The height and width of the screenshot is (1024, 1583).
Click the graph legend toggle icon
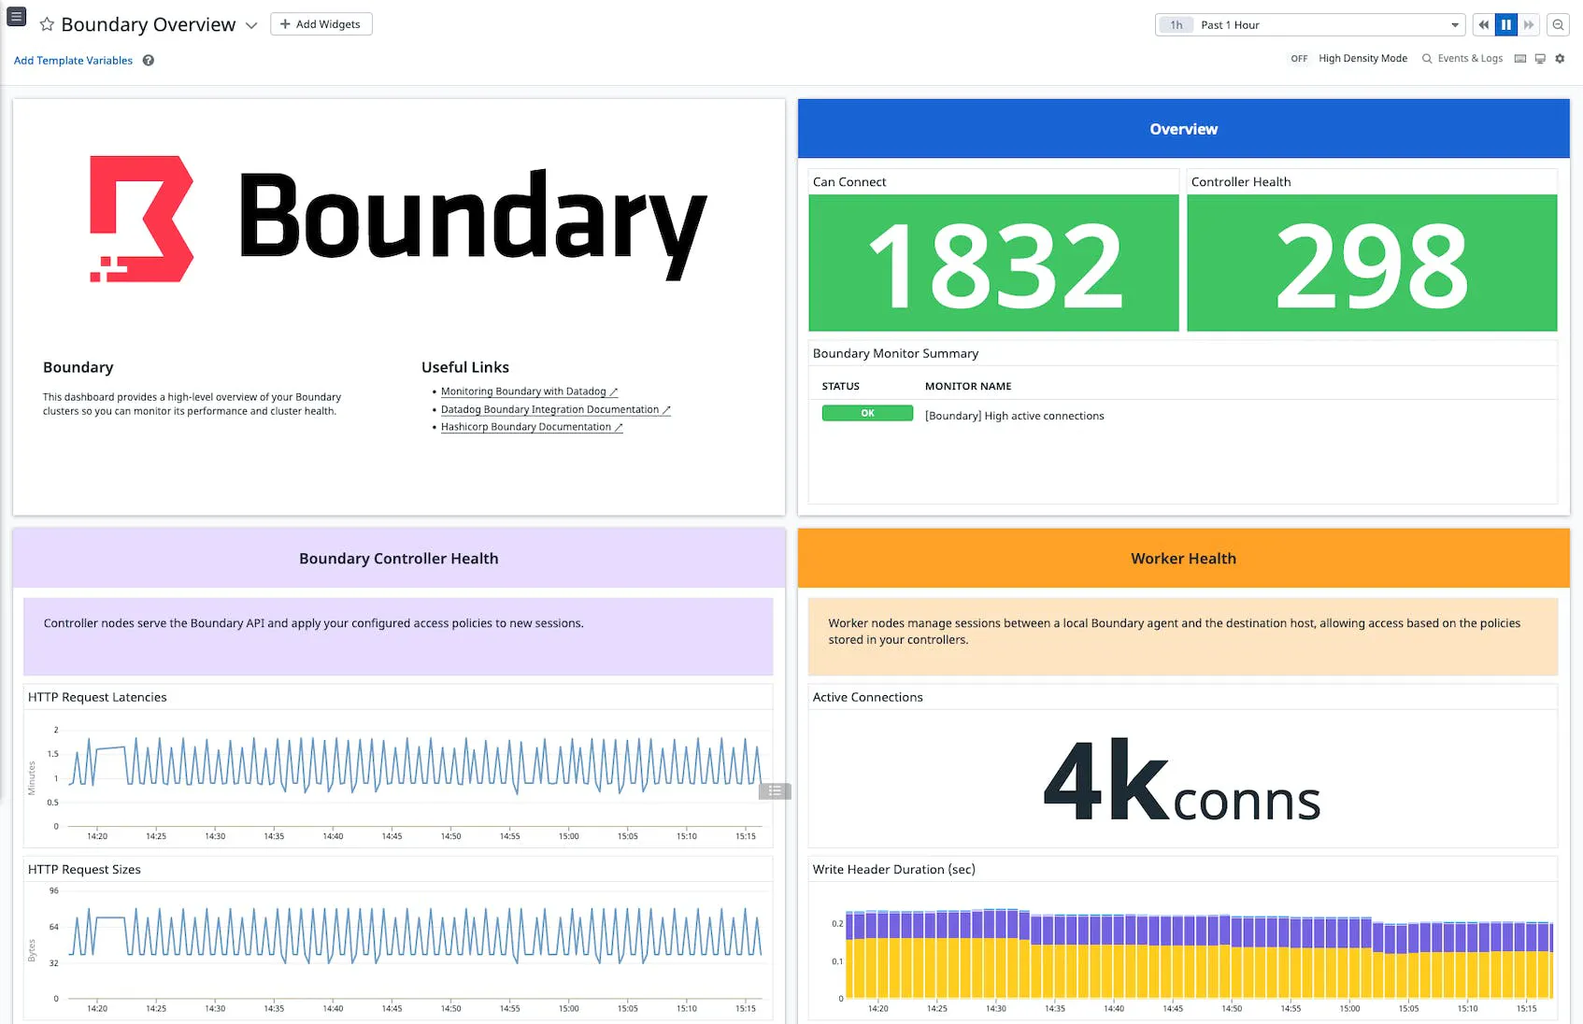coord(775,791)
